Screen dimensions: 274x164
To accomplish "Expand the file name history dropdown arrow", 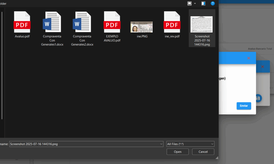I will click(x=161, y=144).
